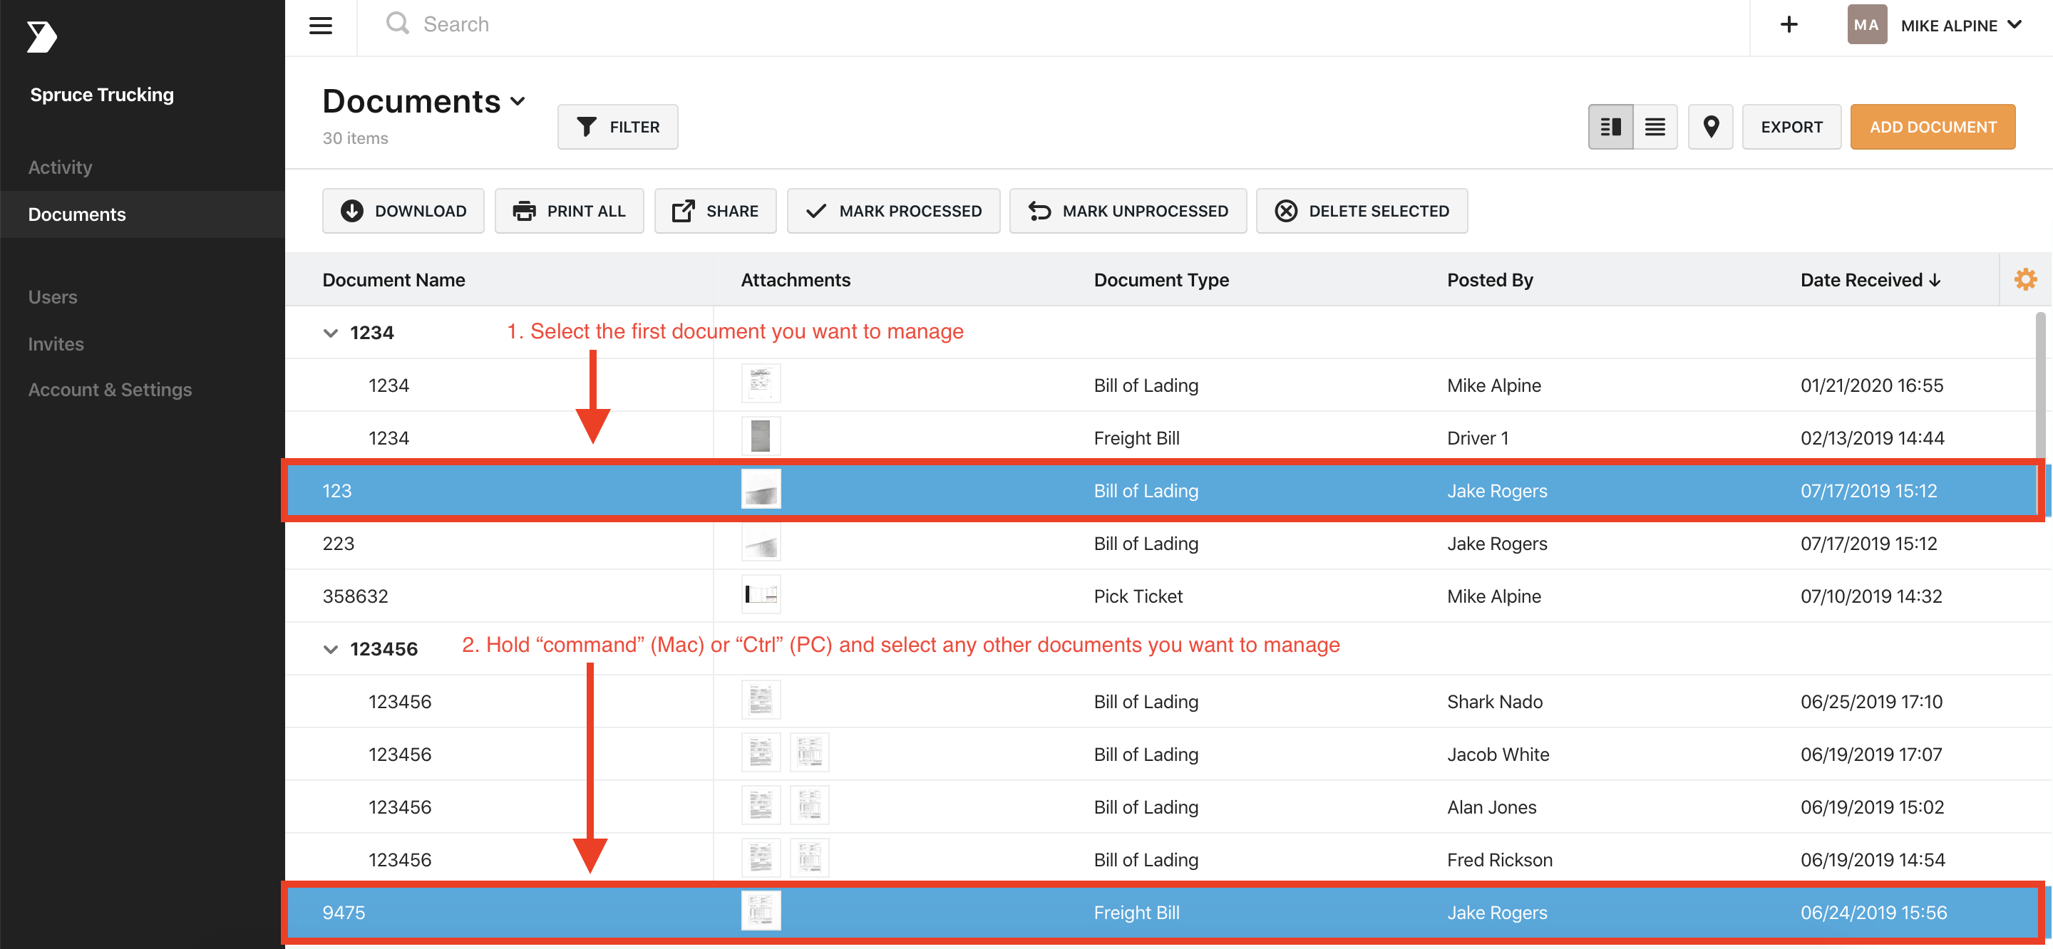Open second attachment in Jacob White row
Screen dimensions: 2053x949
(809, 753)
